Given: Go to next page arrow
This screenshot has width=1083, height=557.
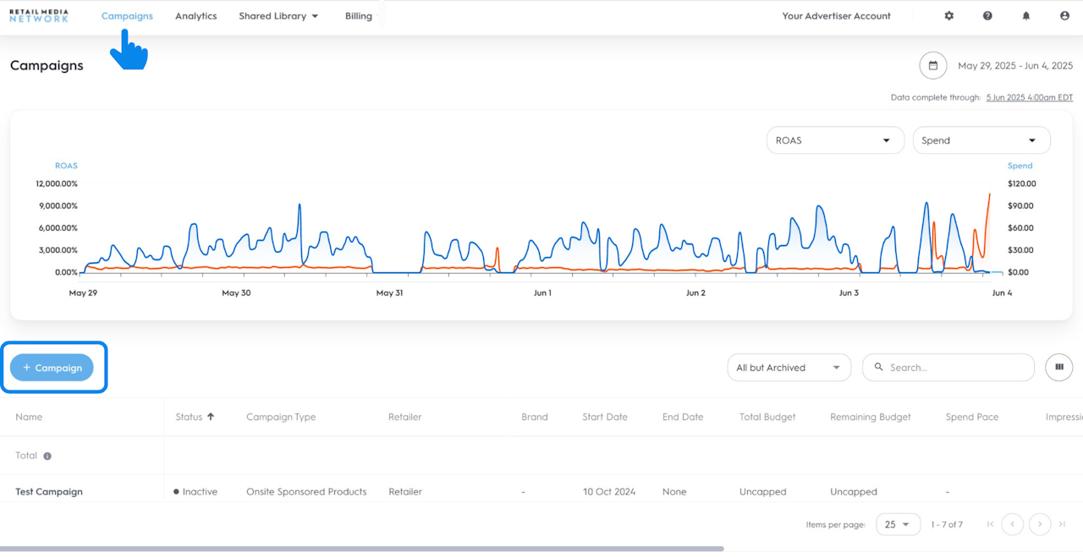Looking at the screenshot, I should (x=1040, y=525).
